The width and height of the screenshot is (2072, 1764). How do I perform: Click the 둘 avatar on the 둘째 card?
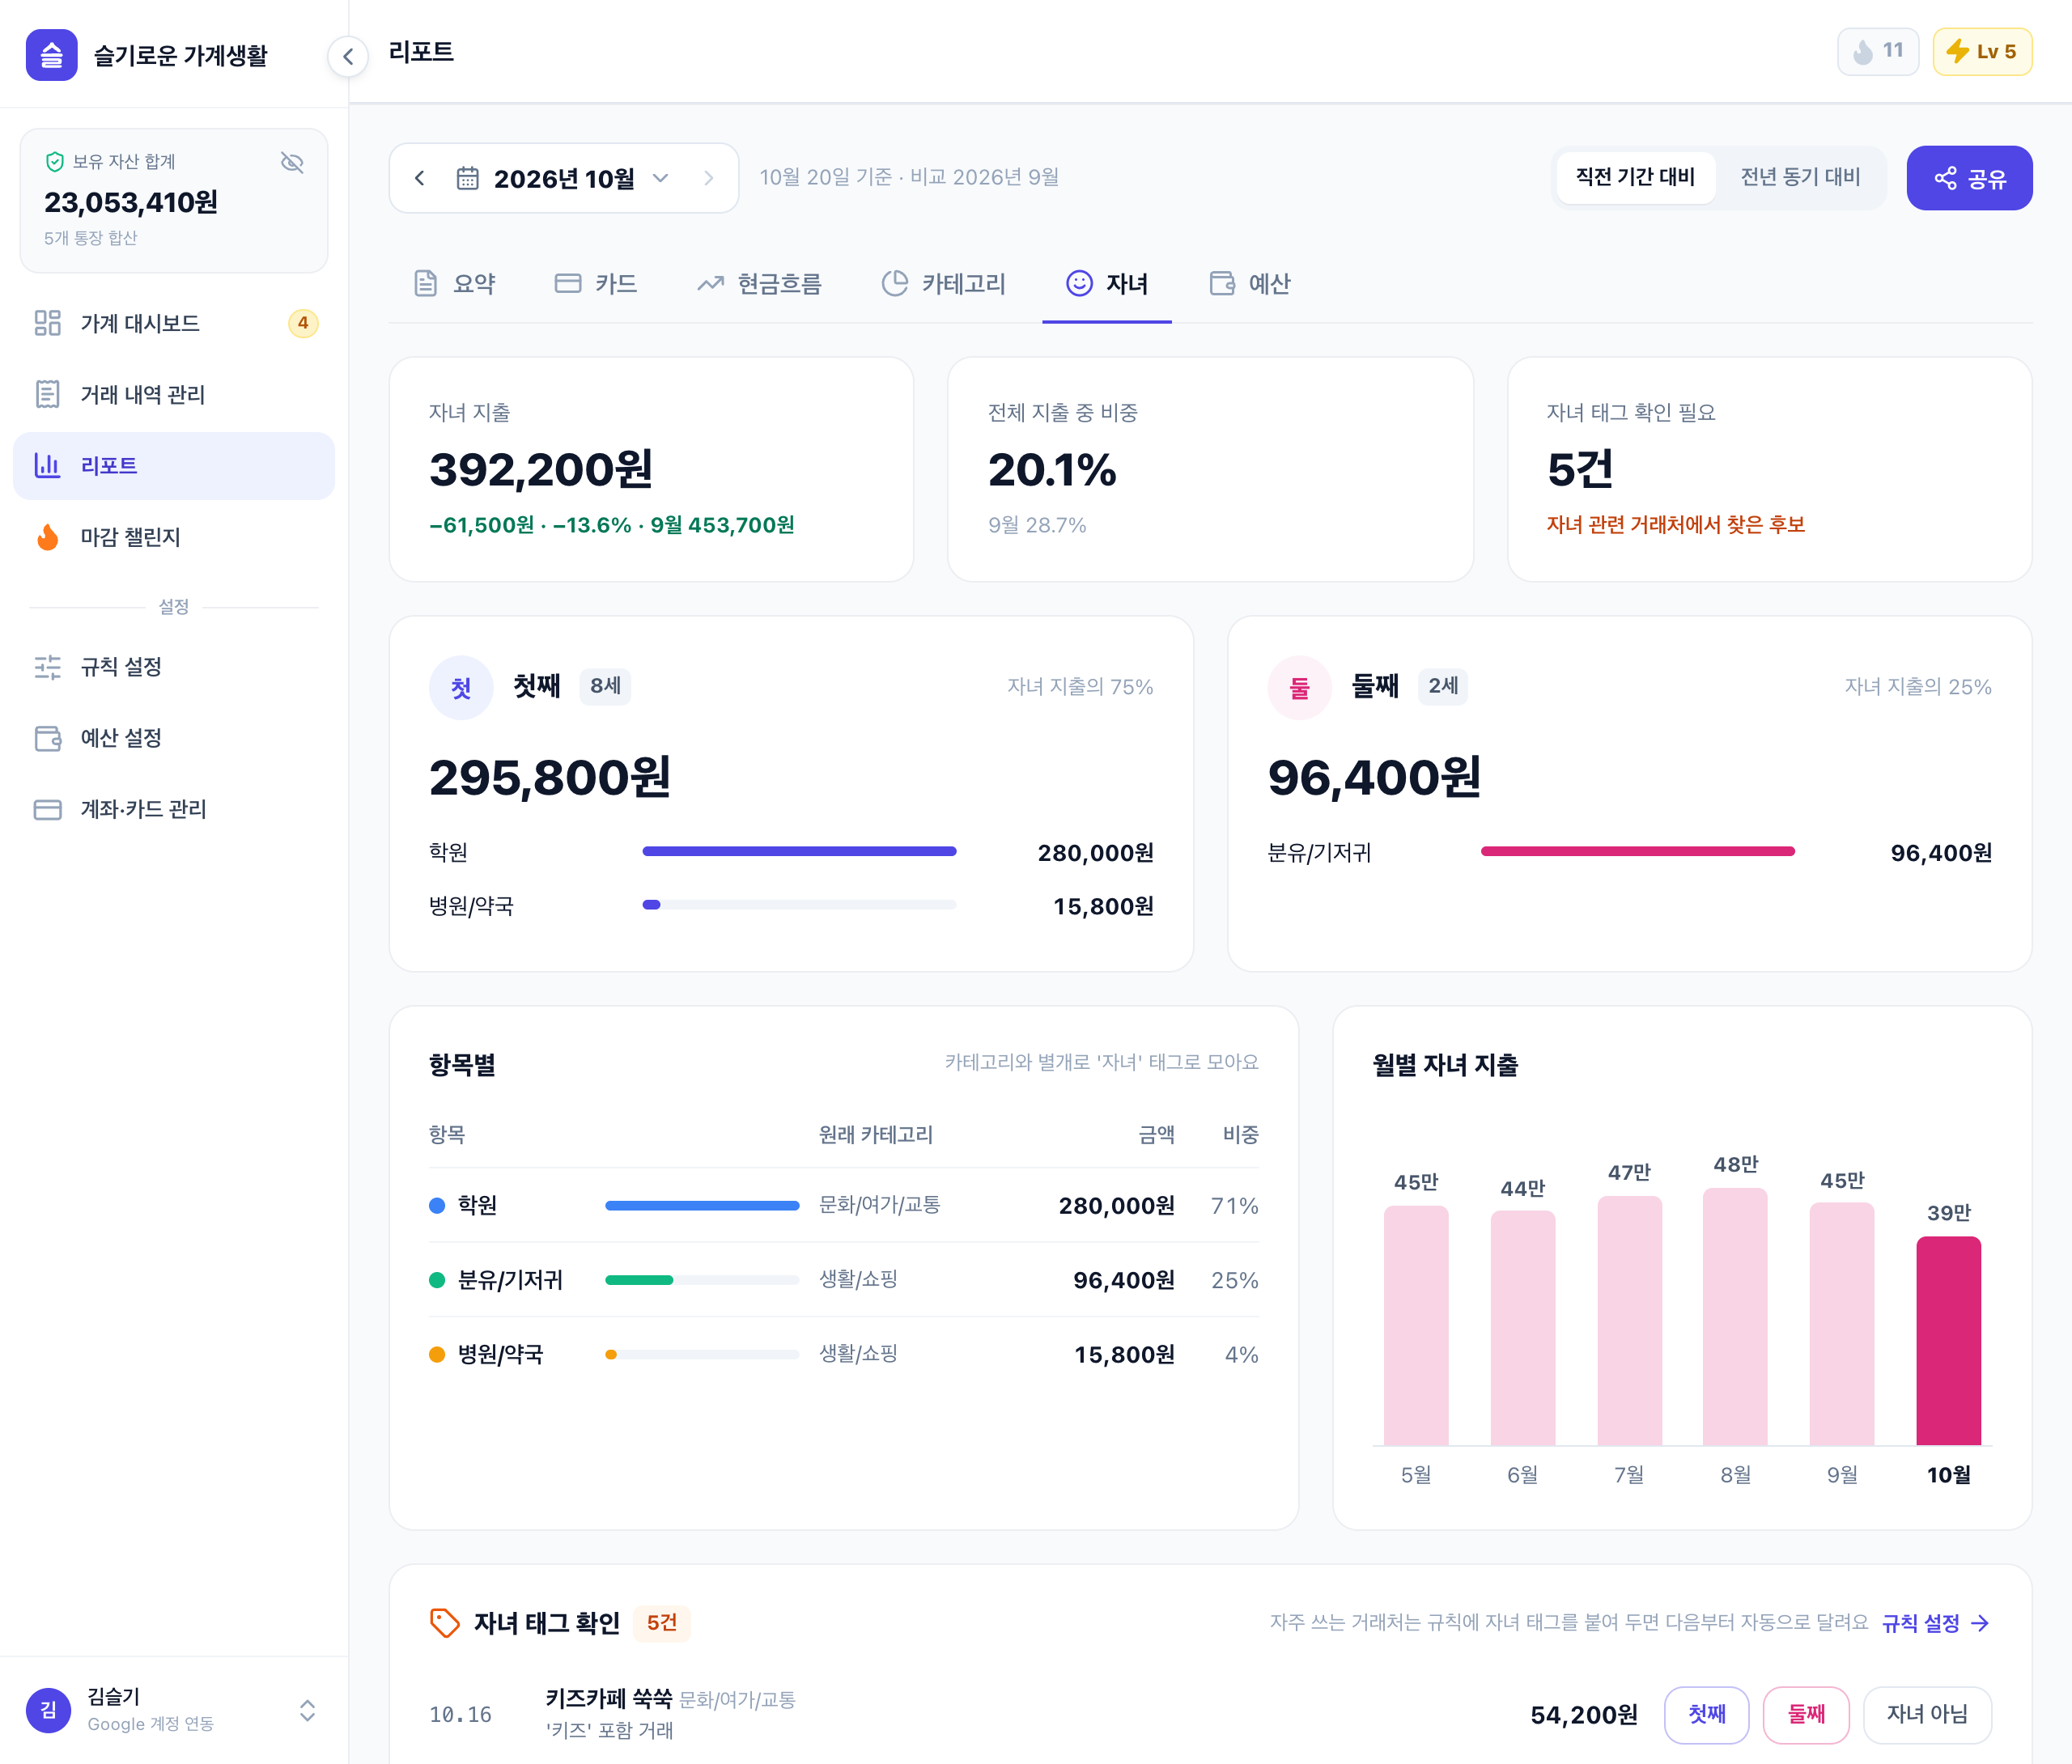[1299, 687]
